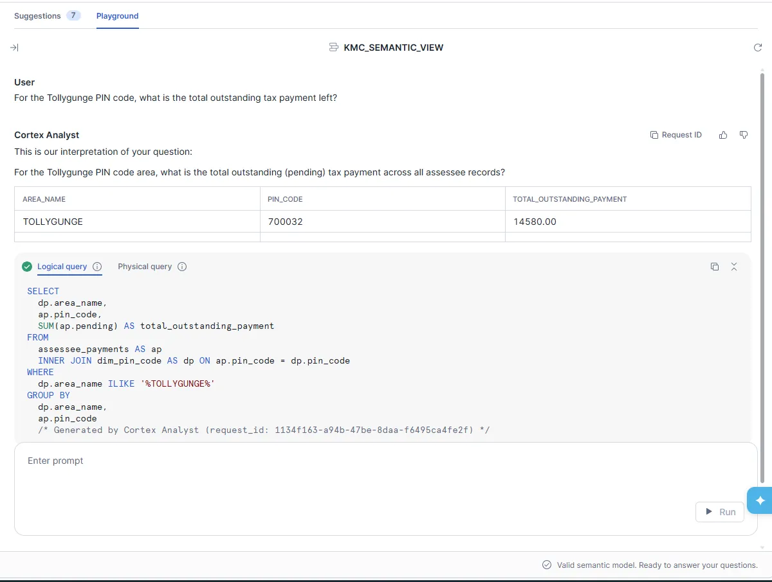Click the vertical scrollbar on the right
The height and width of the screenshot is (582, 772).
[x=762, y=276]
